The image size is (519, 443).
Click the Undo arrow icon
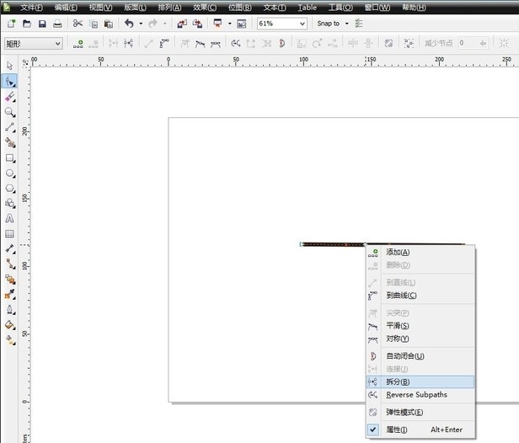pyautogui.click(x=129, y=24)
